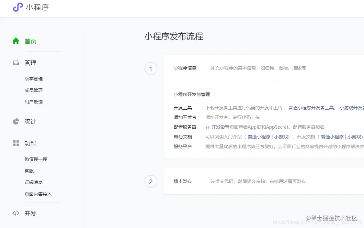
Task: Open statistics via the 统计 pie chart icon
Action: 16,121
